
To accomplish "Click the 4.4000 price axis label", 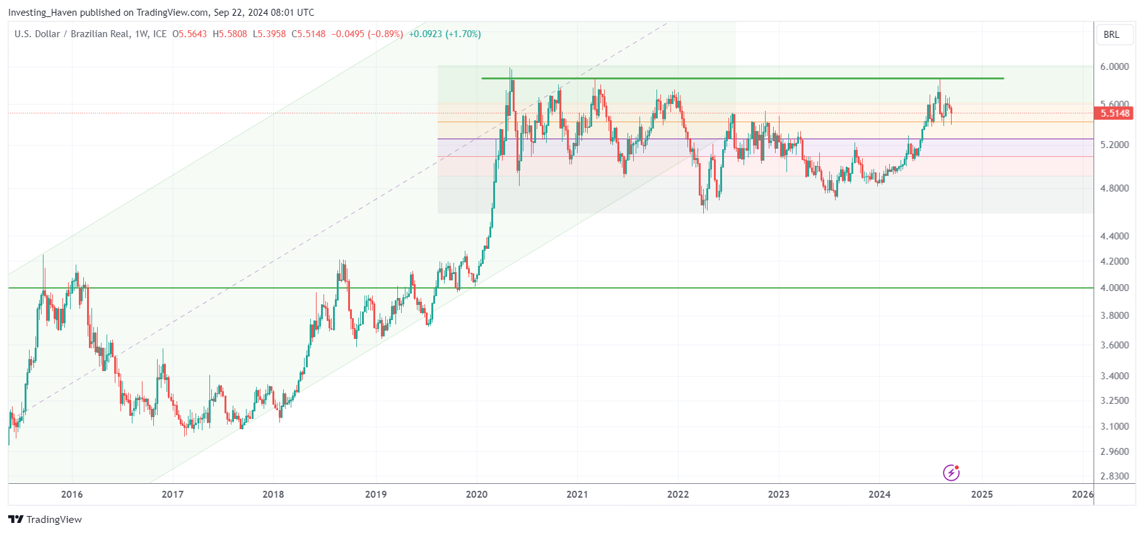I will coord(1114,236).
